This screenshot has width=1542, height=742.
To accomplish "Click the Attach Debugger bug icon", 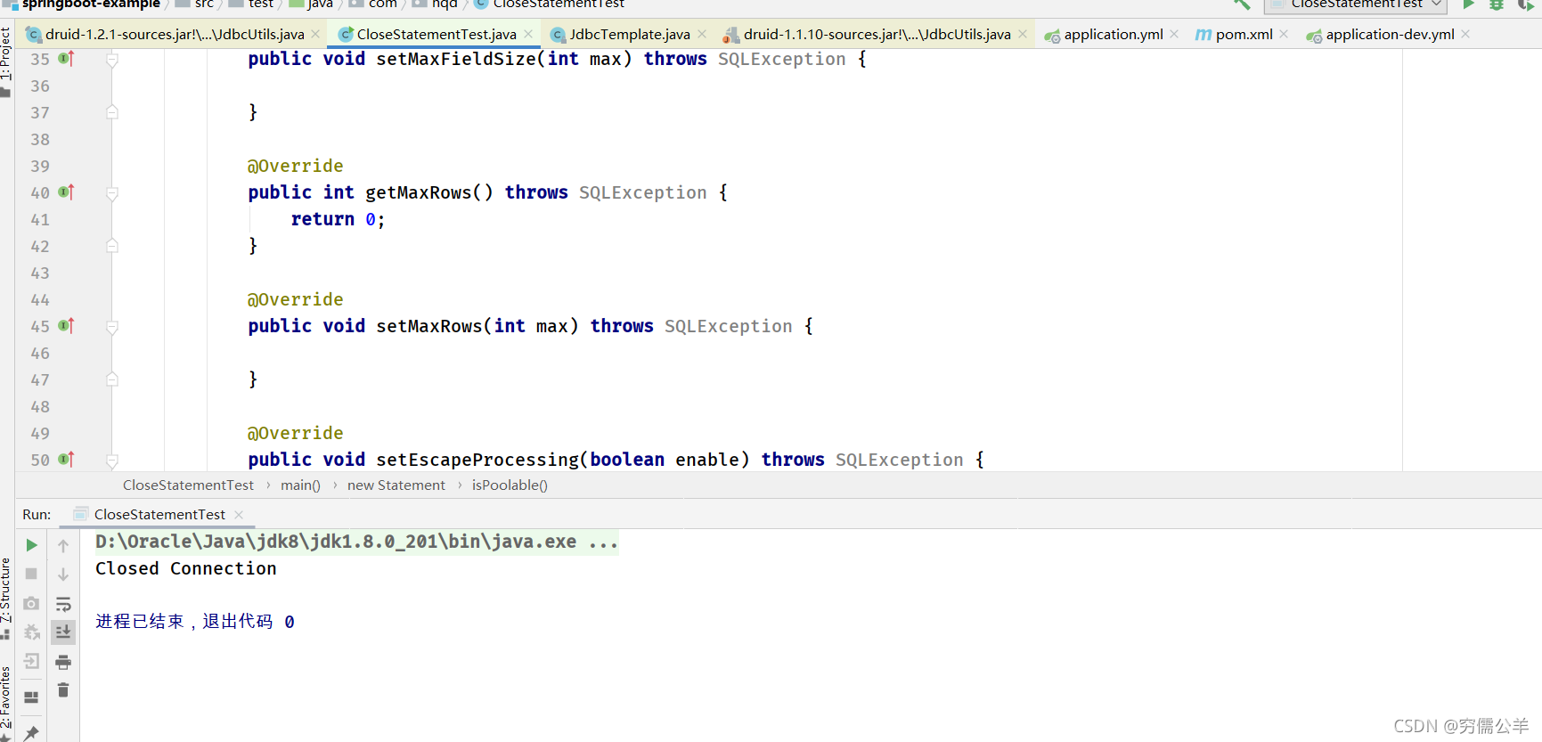I will [x=31, y=632].
